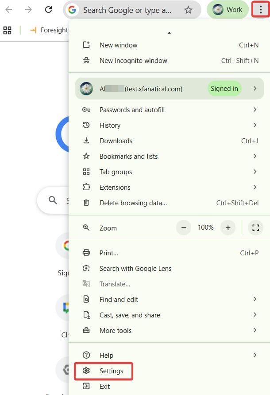The height and width of the screenshot is (395, 270).
Task: Open Settings from the menu
Action: (x=111, y=371)
